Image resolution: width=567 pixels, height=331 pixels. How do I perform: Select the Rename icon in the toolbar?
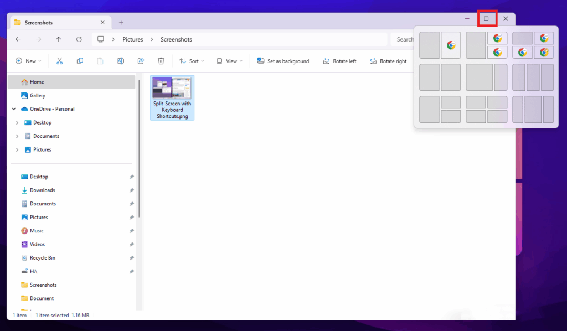pyautogui.click(x=120, y=61)
